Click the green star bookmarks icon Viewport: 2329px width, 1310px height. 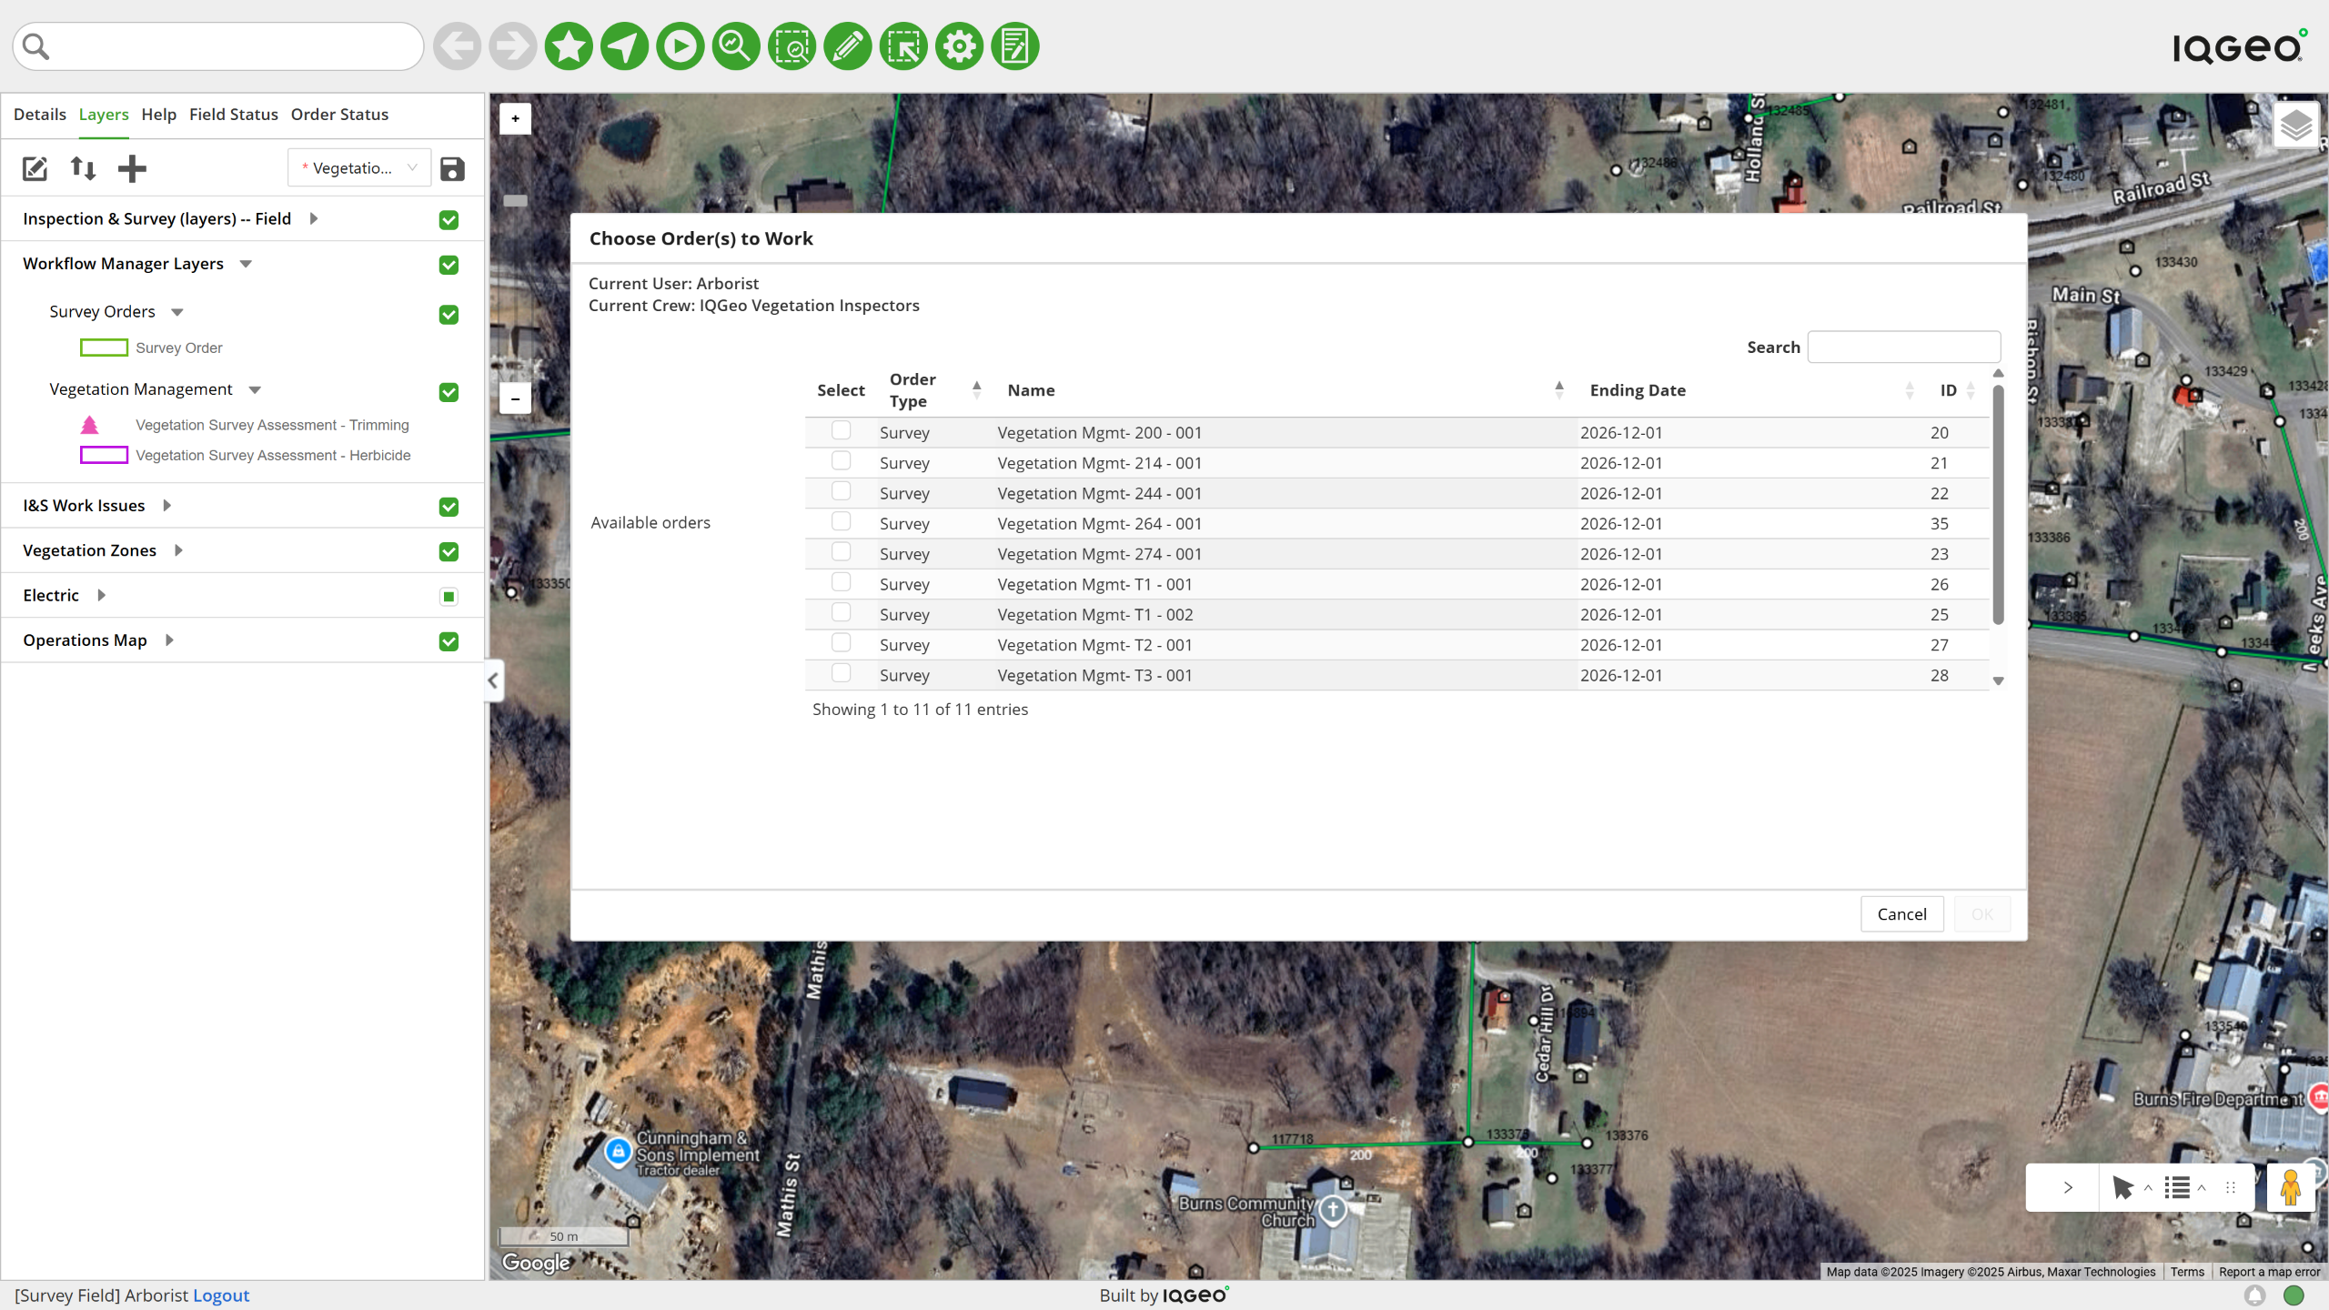(569, 46)
